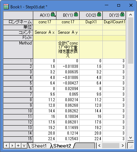Select row header 1
137x152 pixels.
click(18, 61)
